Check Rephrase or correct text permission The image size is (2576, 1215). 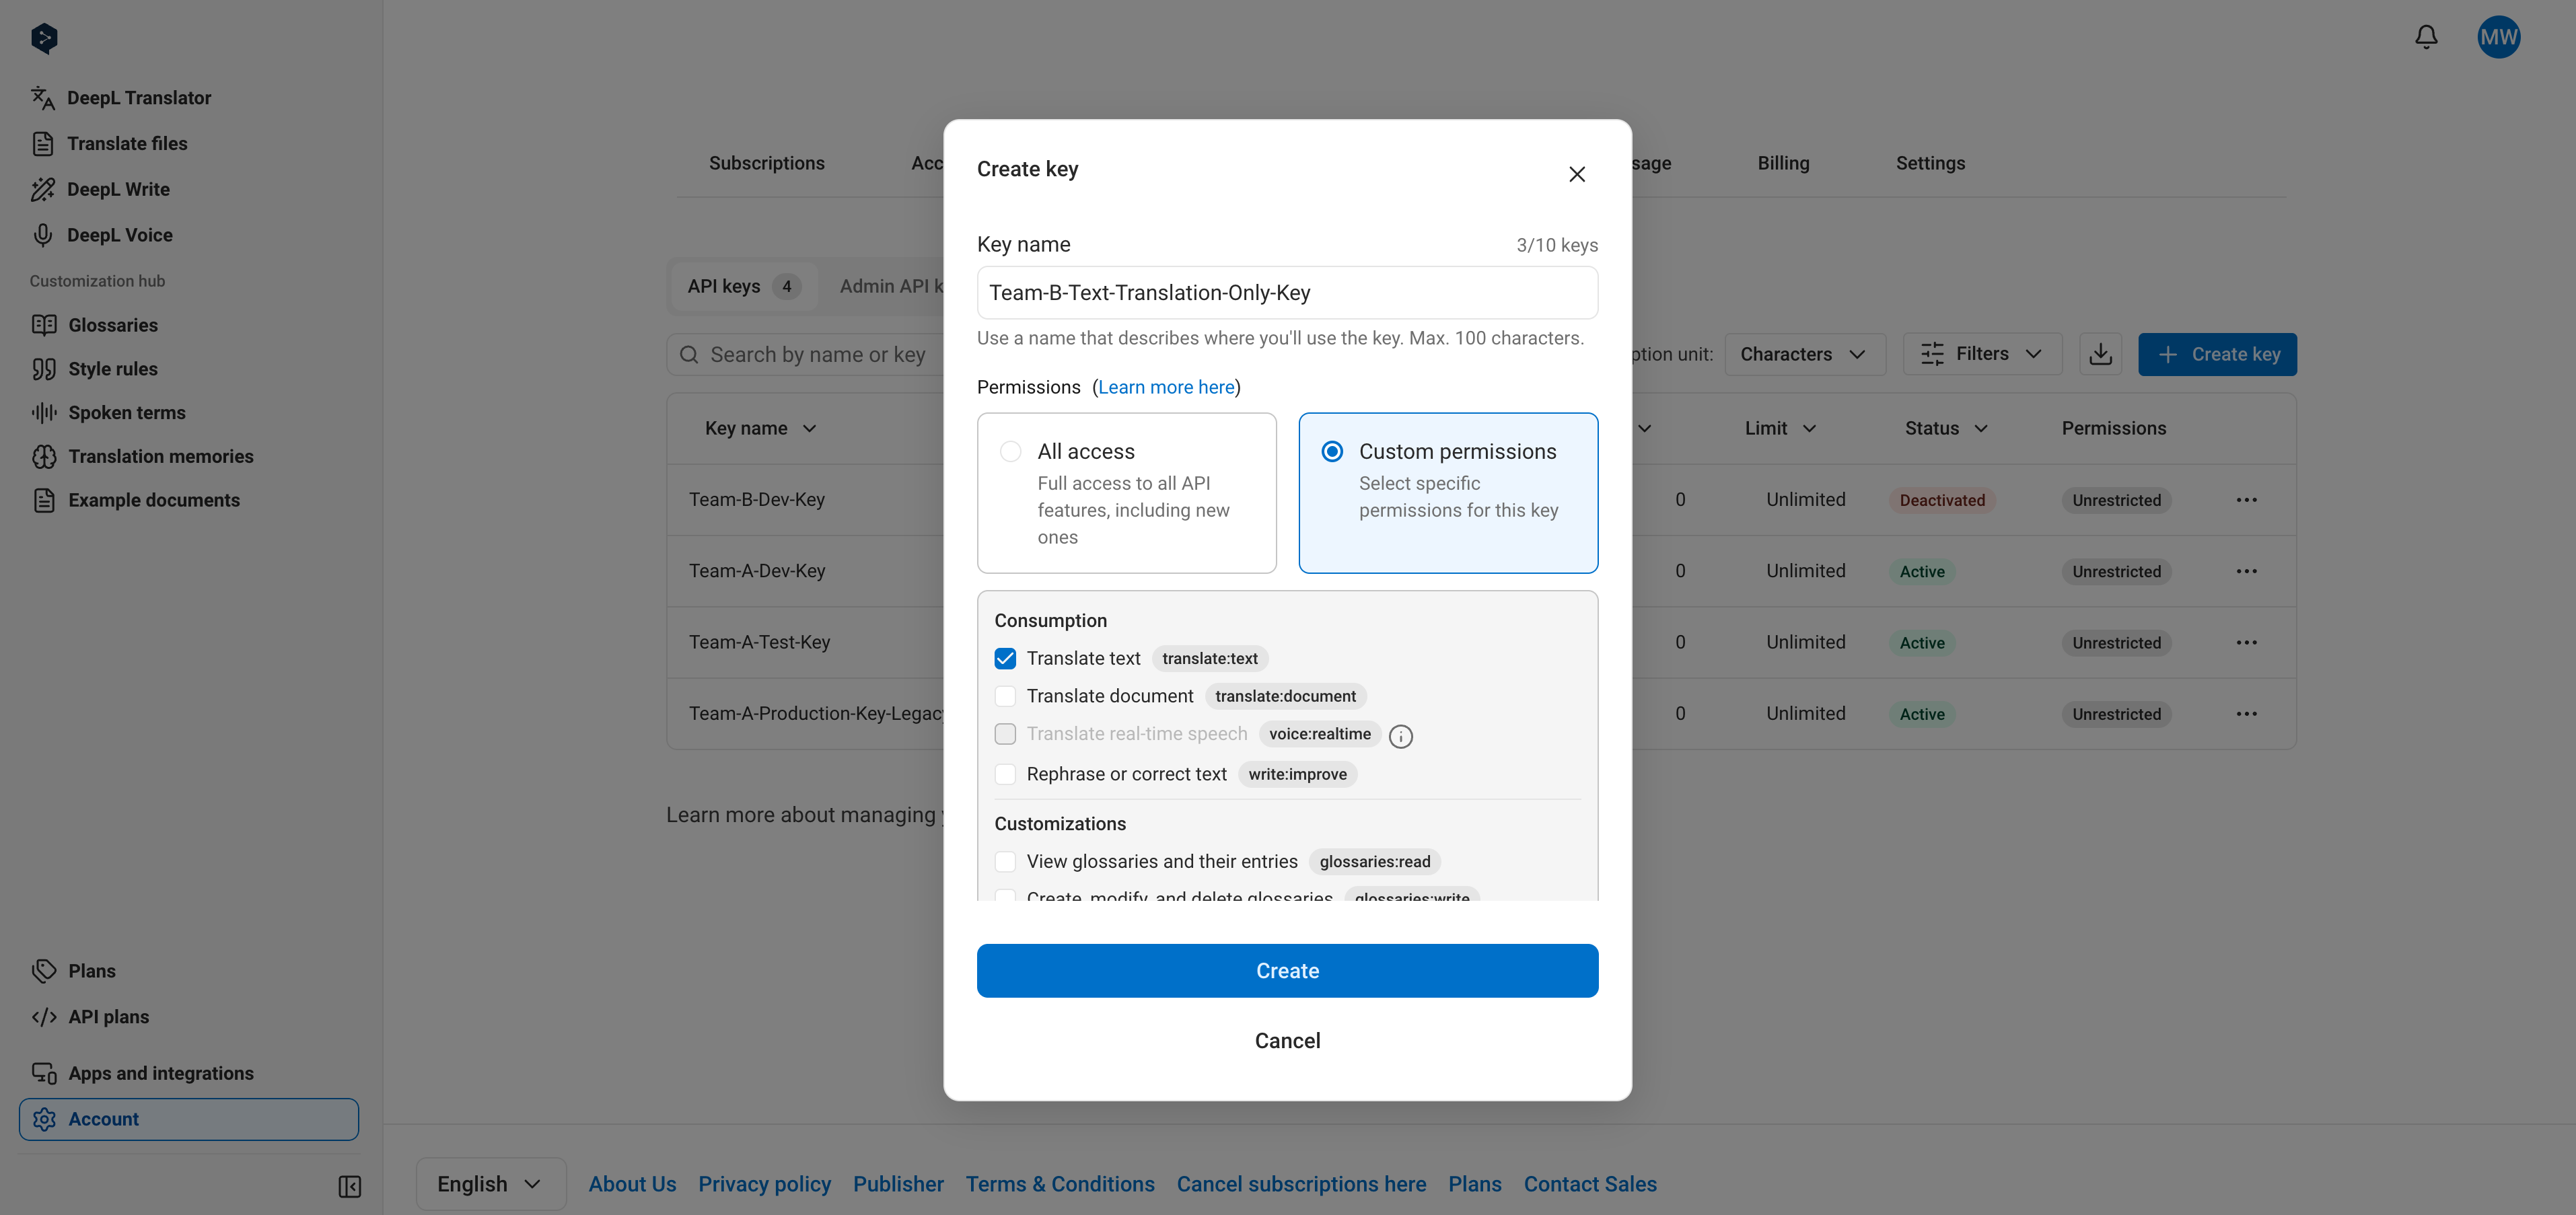tap(1005, 774)
